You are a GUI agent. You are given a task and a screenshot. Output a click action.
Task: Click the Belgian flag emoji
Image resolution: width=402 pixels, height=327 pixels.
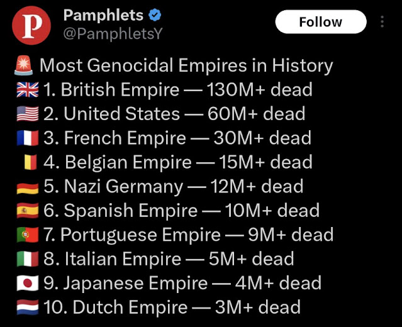[30, 162]
